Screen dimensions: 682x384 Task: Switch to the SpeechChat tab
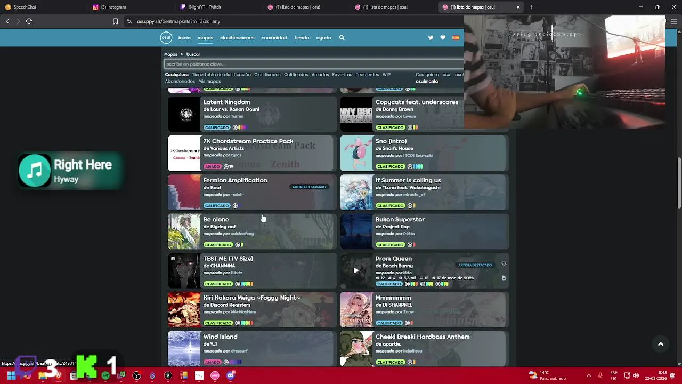[43, 7]
